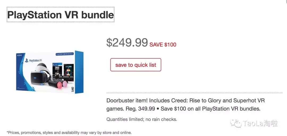Open the PlayStation VR bundle box image
Viewport: 287px width, 136px height.
click(x=49, y=72)
